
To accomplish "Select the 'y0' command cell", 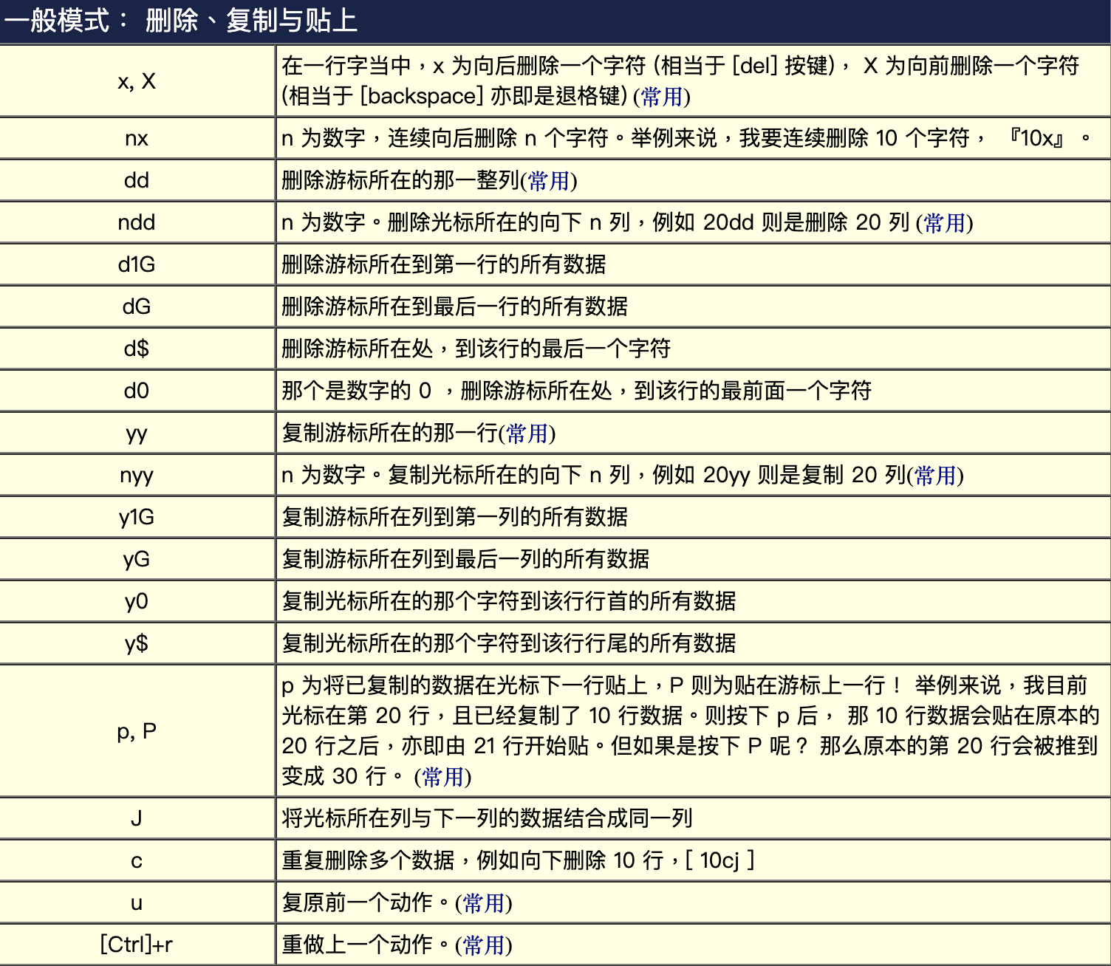I will (137, 601).
